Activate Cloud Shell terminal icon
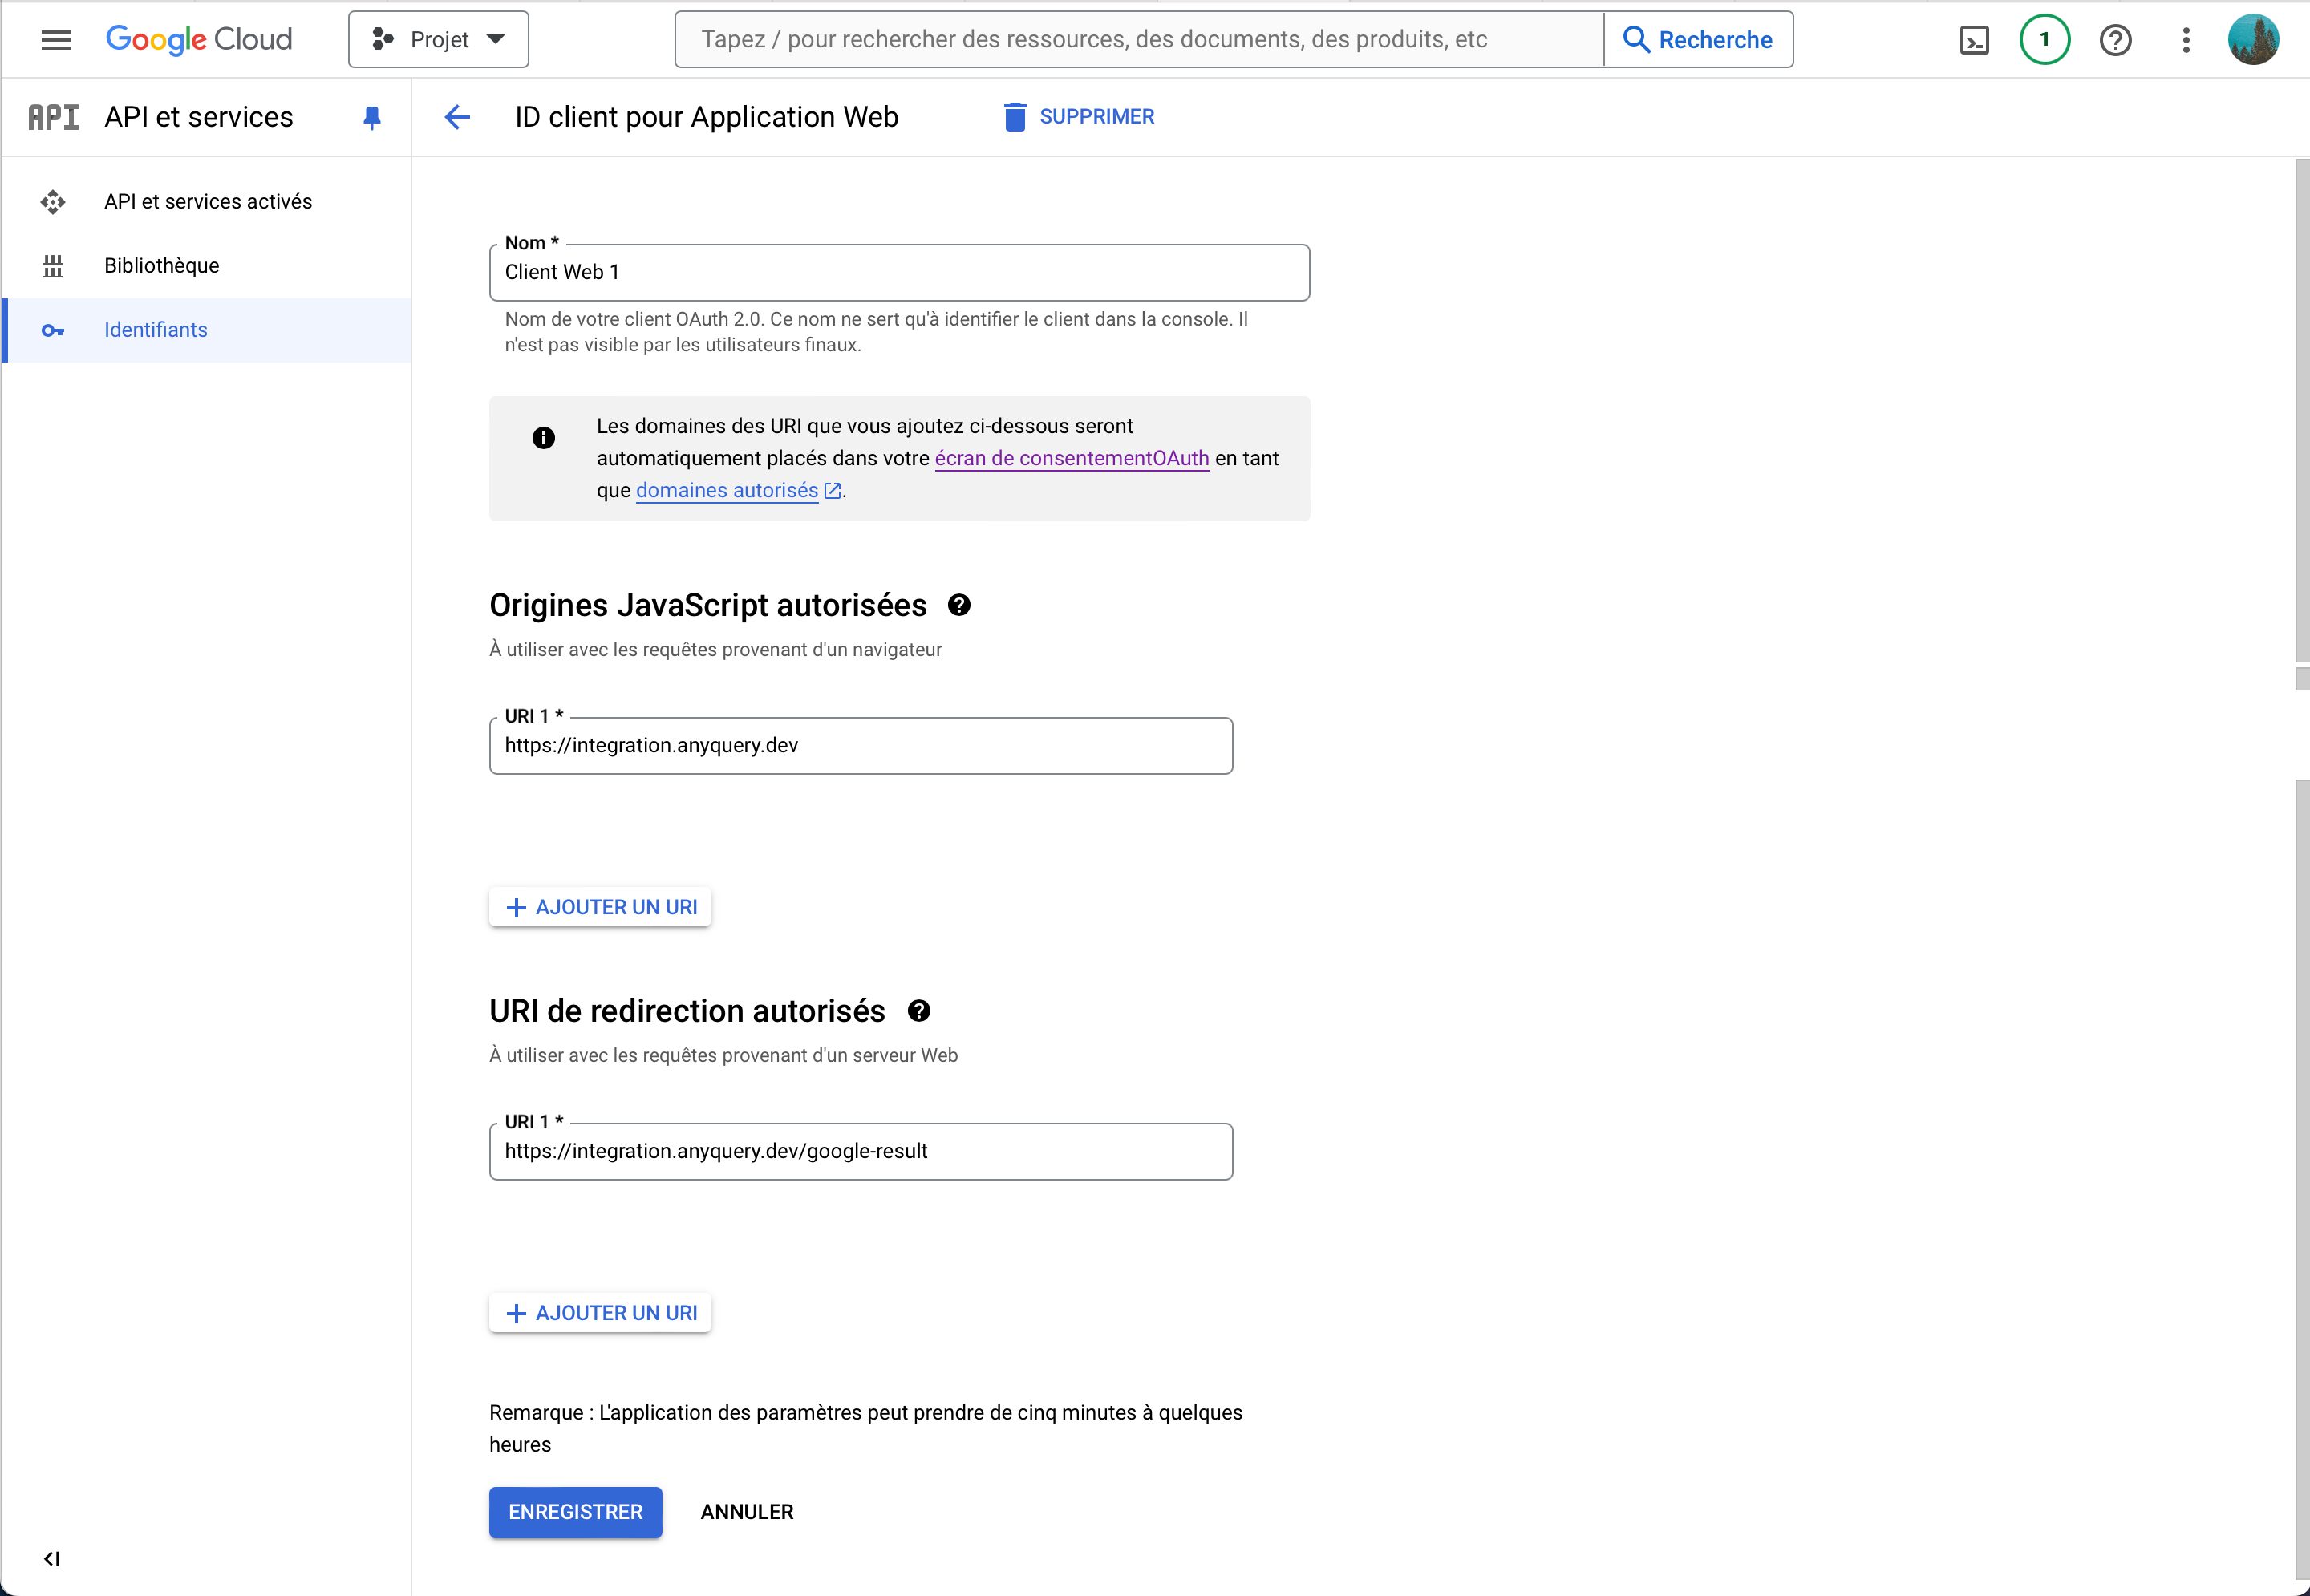 (x=1974, y=40)
